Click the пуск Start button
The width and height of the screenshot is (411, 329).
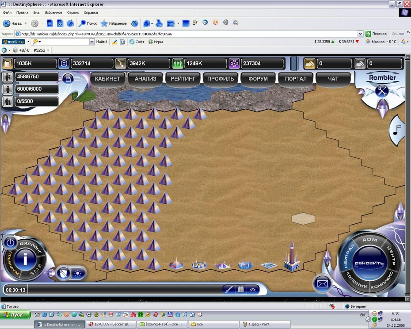pyautogui.click(x=15, y=314)
